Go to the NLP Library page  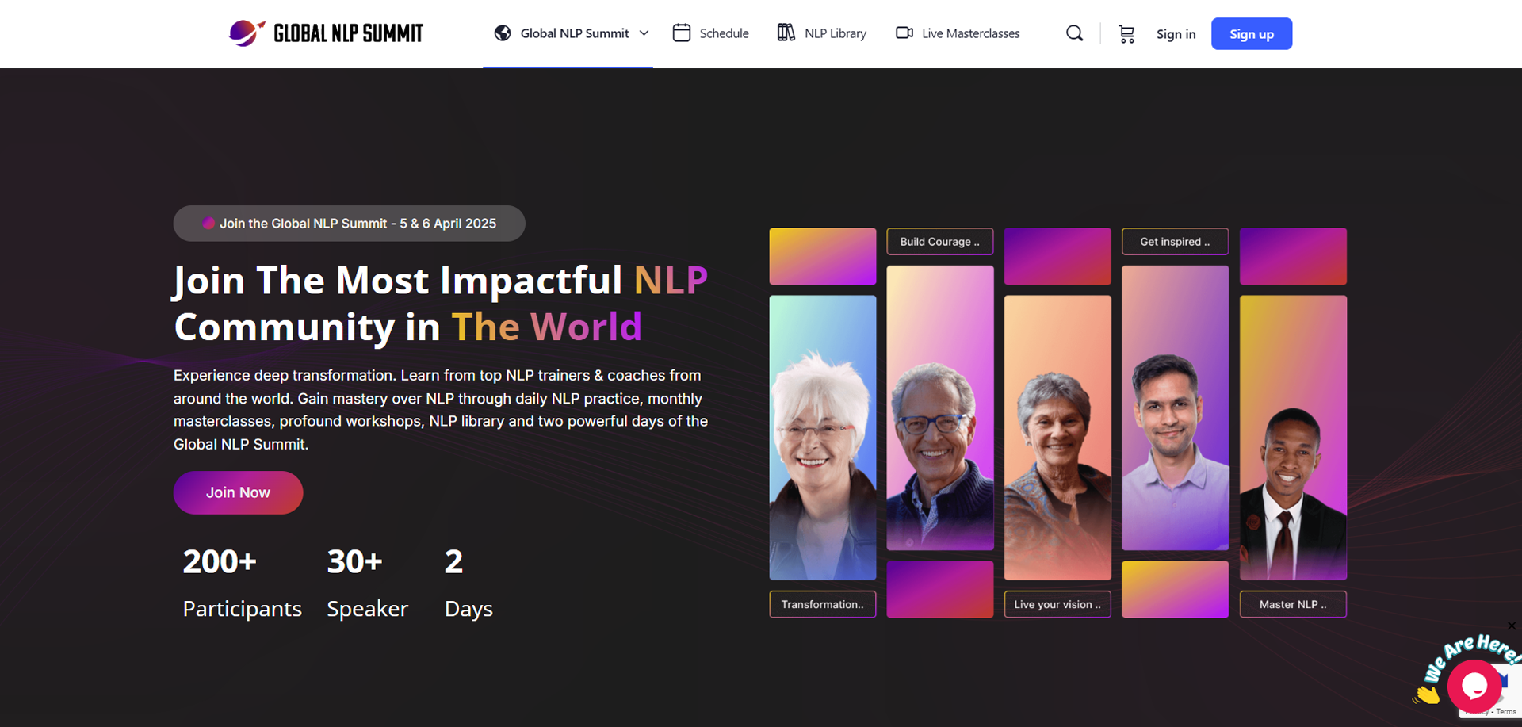[835, 33]
